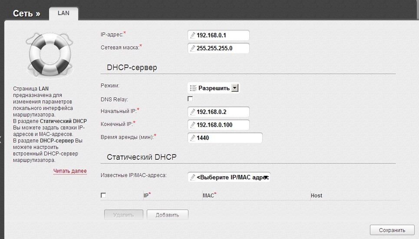Open the Читать далее link
The width and height of the screenshot is (419, 239).
pyautogui.click(x=70, y=171)
